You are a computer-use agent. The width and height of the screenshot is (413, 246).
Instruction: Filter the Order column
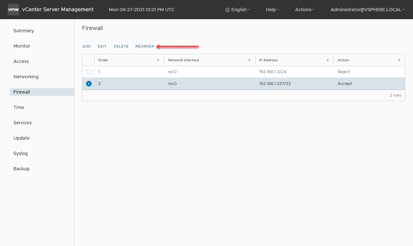pyautogui.click(x=158, y=60)
